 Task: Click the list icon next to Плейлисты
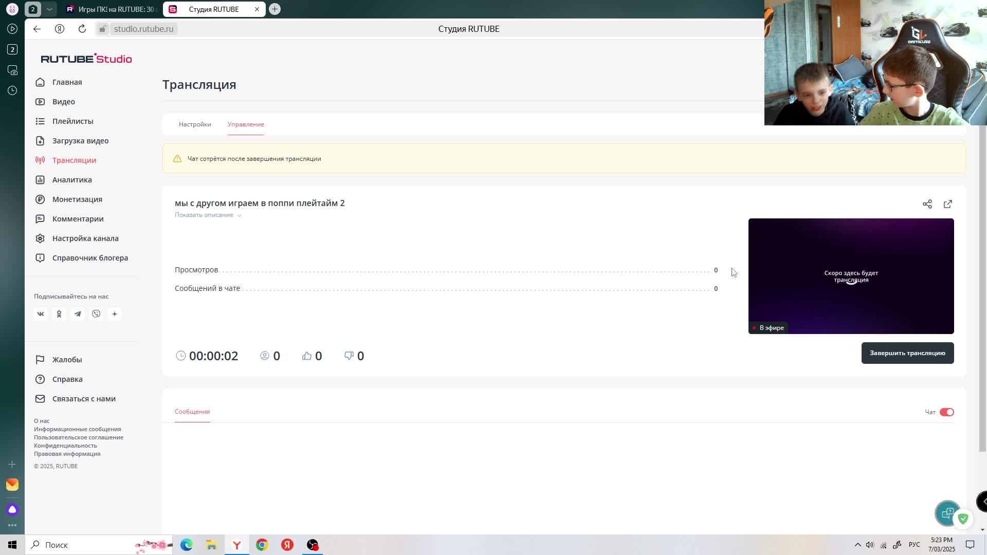(40, 121)
